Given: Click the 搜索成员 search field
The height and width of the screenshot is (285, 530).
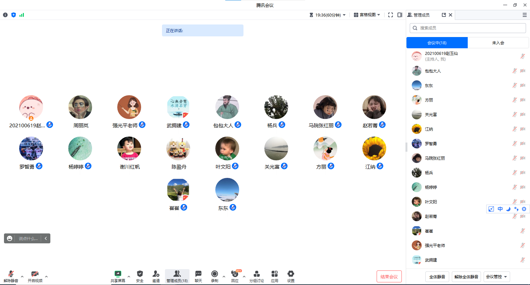Looking at the screenshot, I should [468, 28].
